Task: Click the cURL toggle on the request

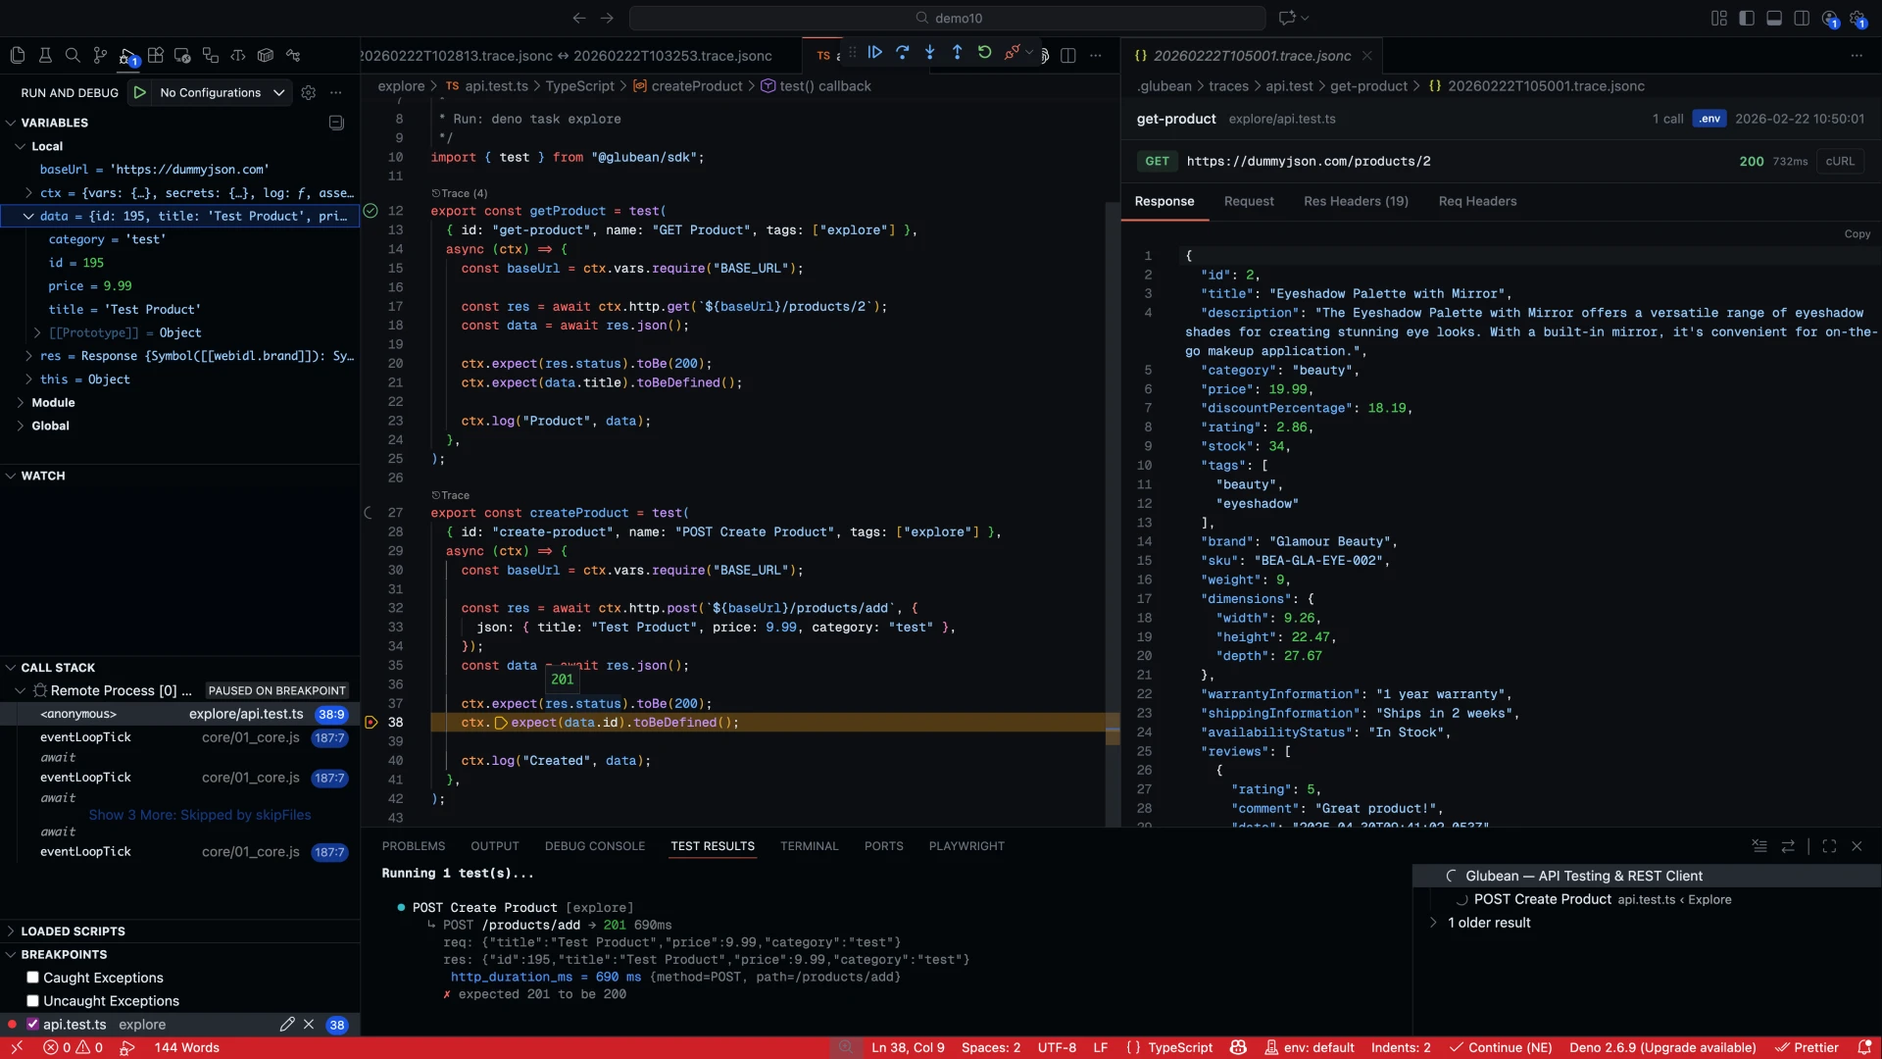Action: coord(1841,161)
